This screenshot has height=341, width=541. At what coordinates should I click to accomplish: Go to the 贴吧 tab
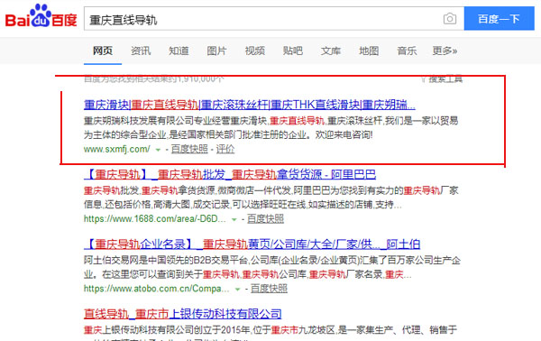pos(292,51)
